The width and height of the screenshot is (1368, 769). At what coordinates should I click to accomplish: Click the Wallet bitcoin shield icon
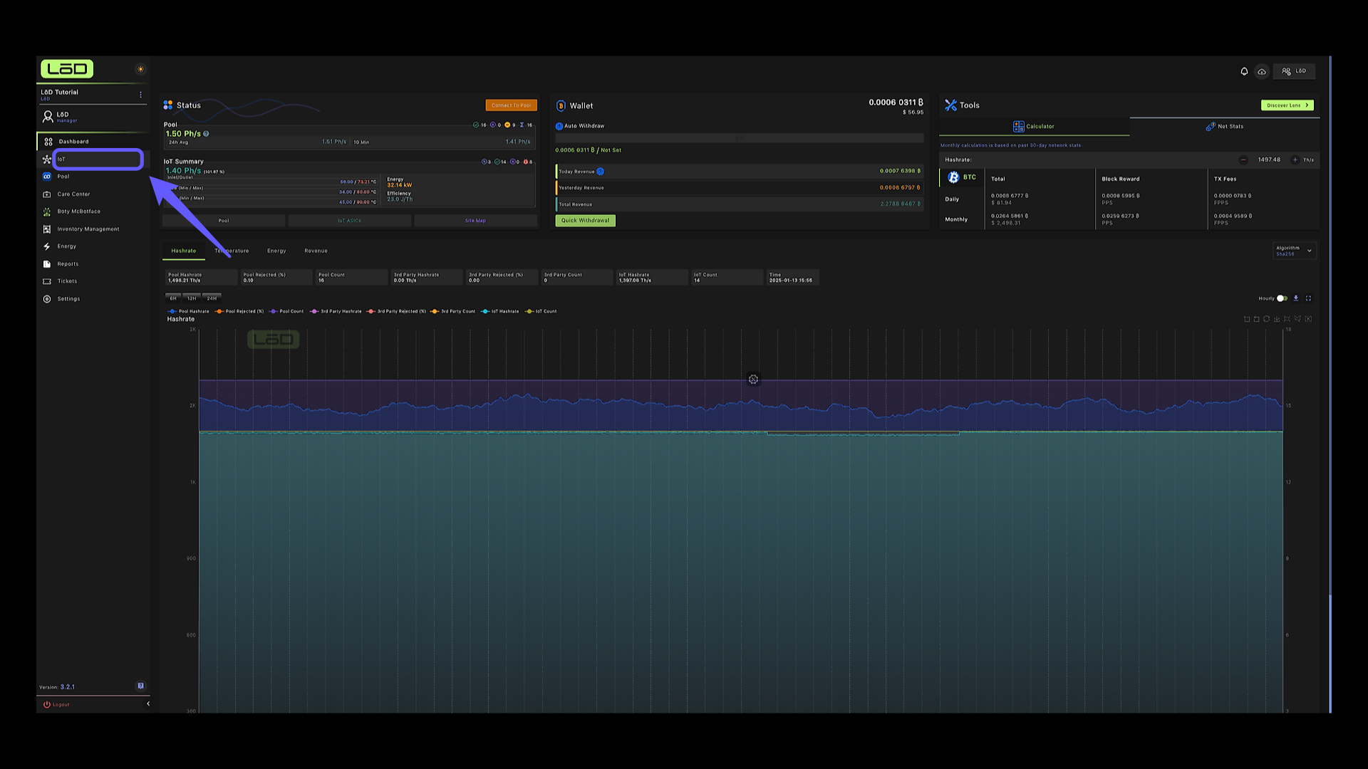click(x=561, y=106)
